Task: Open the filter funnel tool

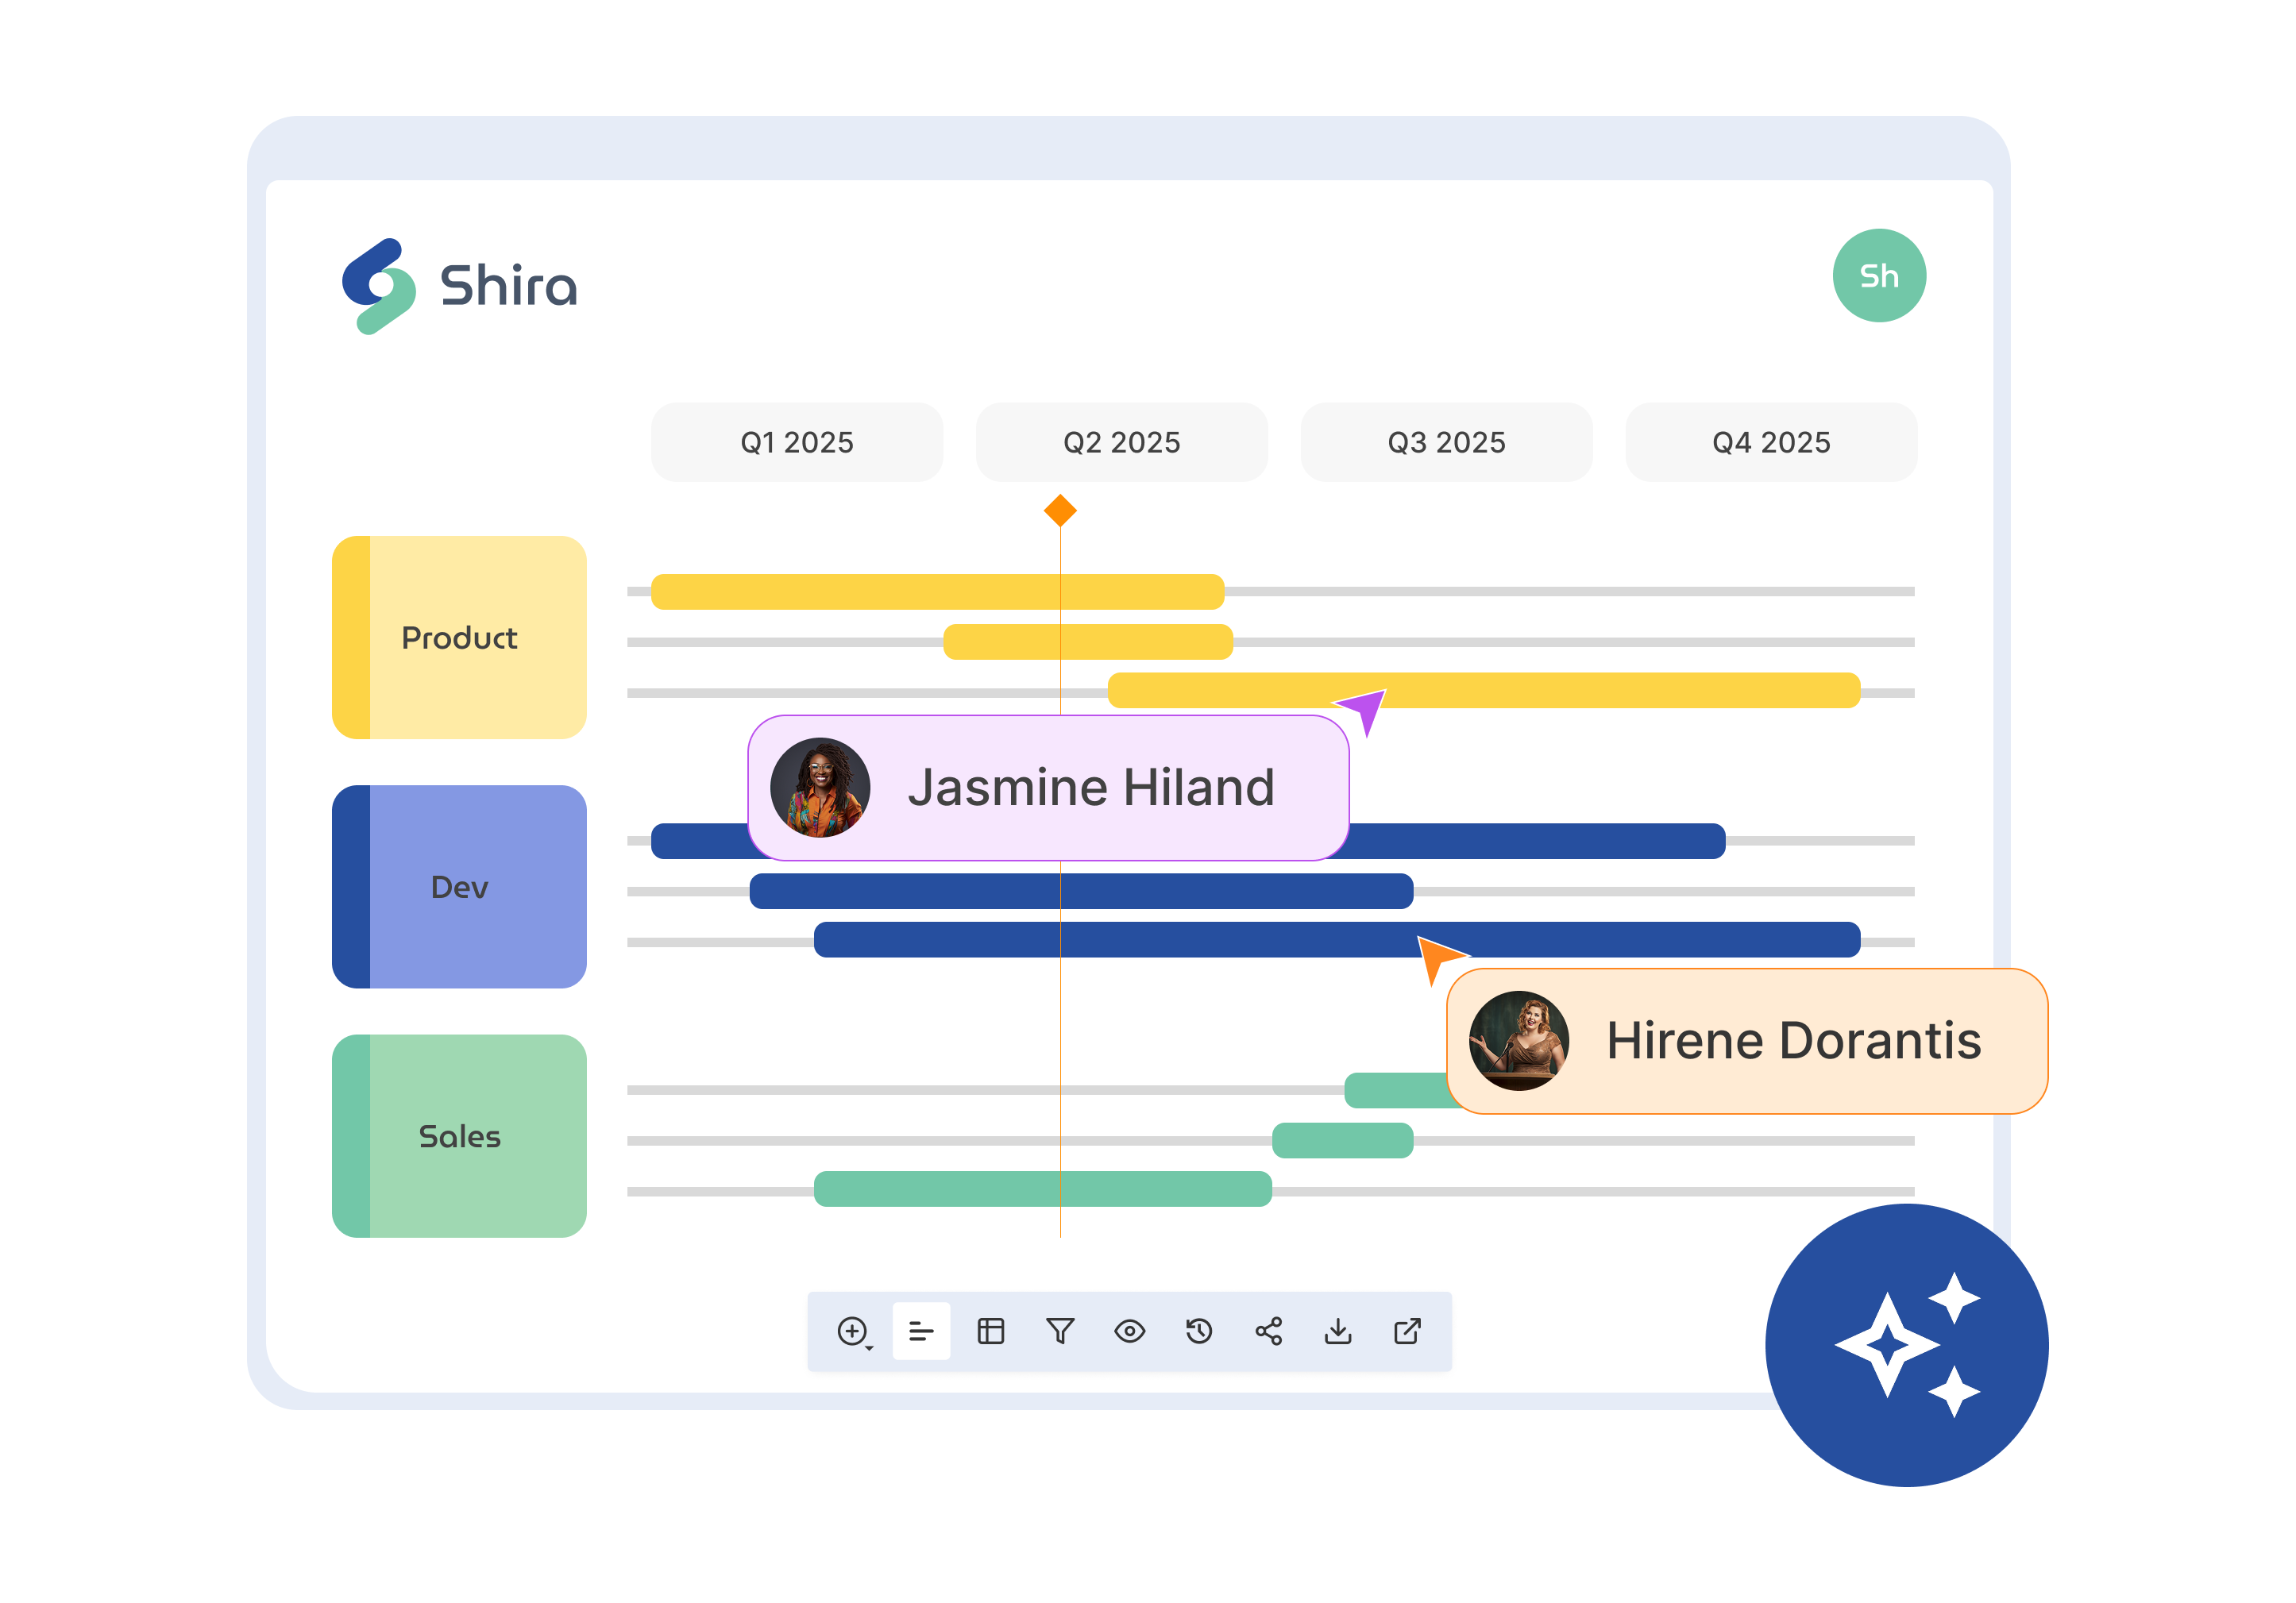Action: [1060, 1331]
